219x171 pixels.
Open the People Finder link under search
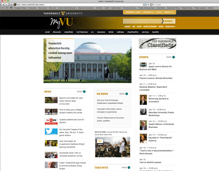pyautogui.click(x=150, y=27)
